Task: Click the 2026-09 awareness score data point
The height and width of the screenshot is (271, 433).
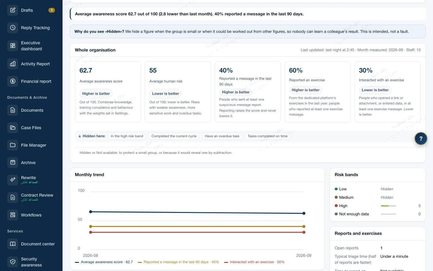Action: pyautogui.click(x=304, y=213)
